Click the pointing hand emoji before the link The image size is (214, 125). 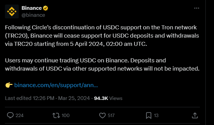(x=9, y=85)
